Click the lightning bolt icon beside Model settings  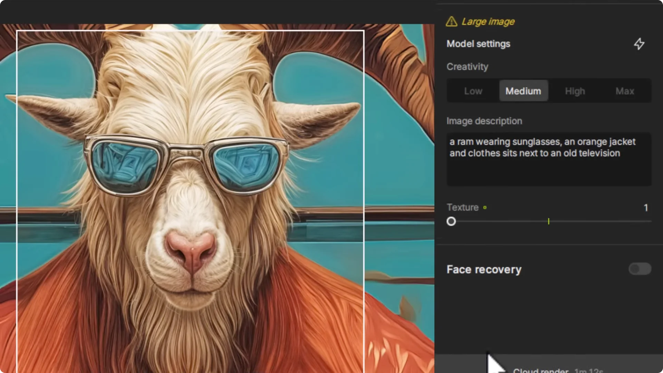(640, 44)
